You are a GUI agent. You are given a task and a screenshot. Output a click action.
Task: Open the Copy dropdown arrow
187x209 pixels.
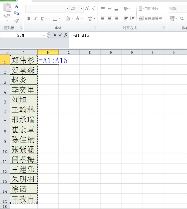(x=21, y=13)
